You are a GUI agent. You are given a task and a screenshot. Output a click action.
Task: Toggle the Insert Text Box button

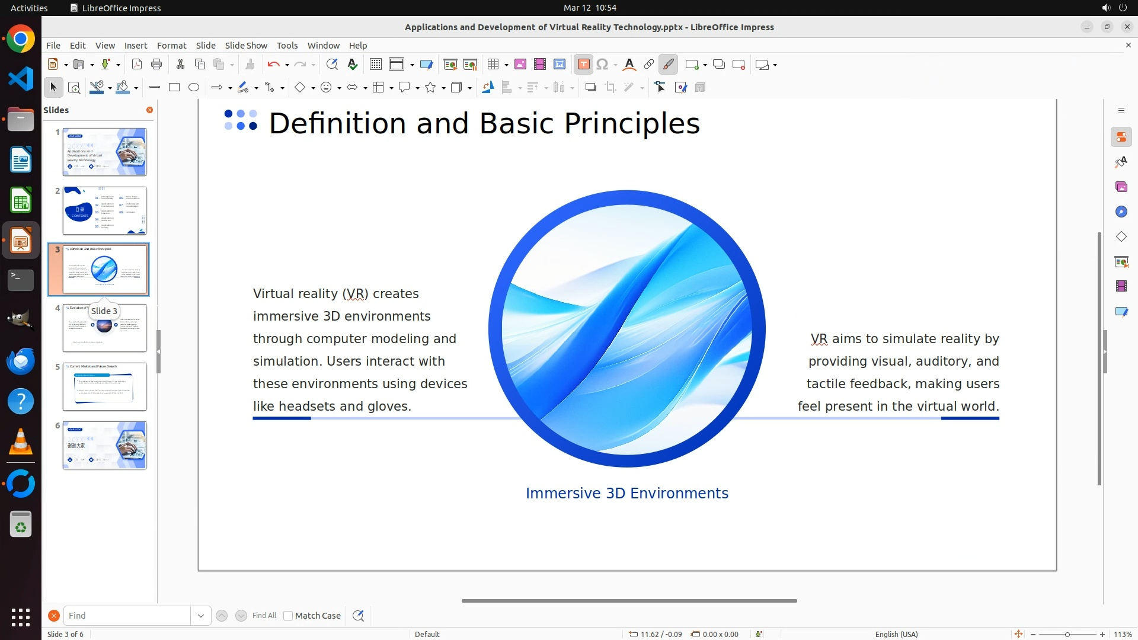(x=583, y=65)
